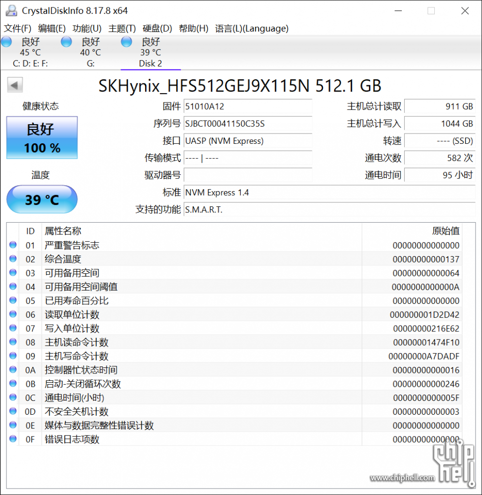Select raw value 0000000000137
The image size is (482, 495).
coord(426,259)
